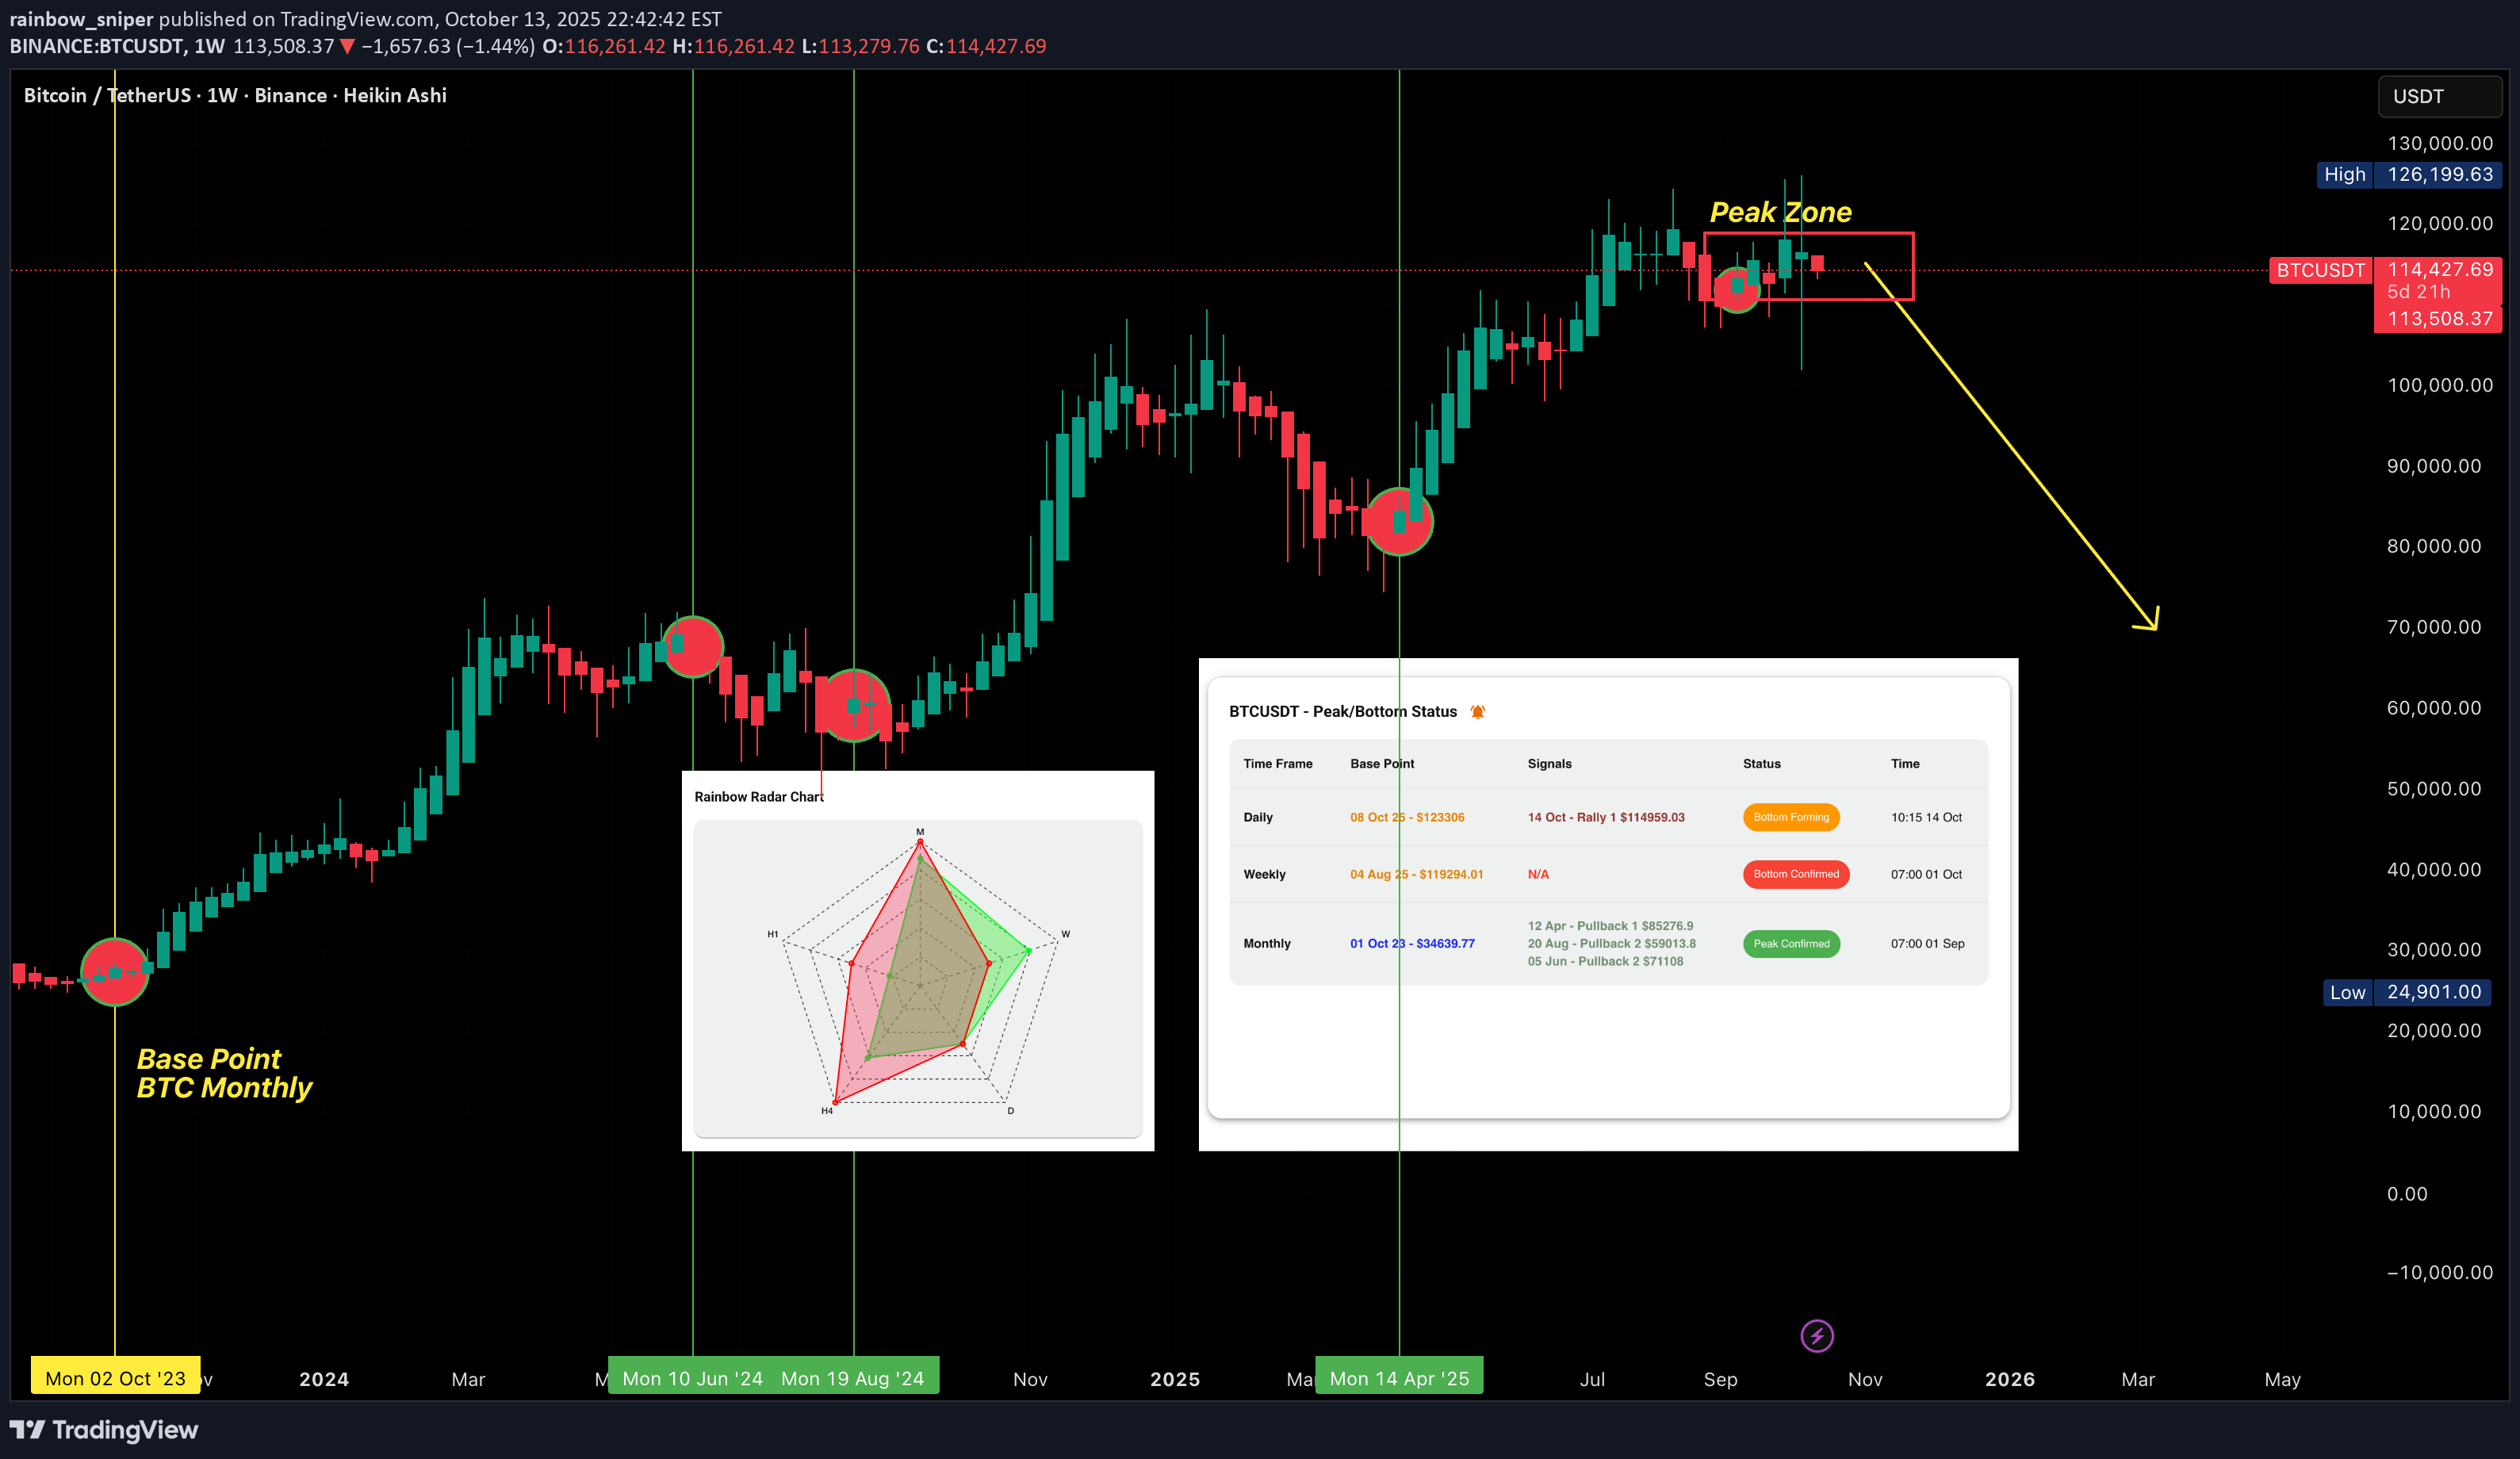Viewport: 2520px width, 1459px height.
Task: Toggle the Bottom Forming status badge
Action: (x=1791, y=817)
